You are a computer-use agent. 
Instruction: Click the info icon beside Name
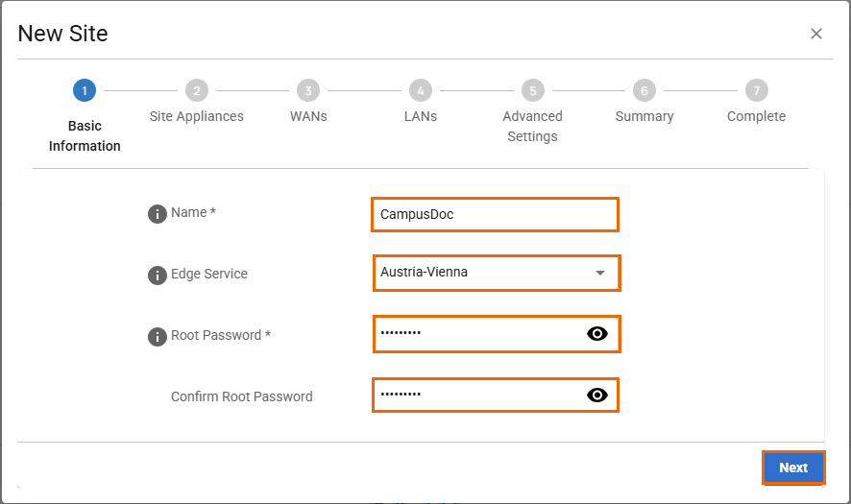pos(158,214)
